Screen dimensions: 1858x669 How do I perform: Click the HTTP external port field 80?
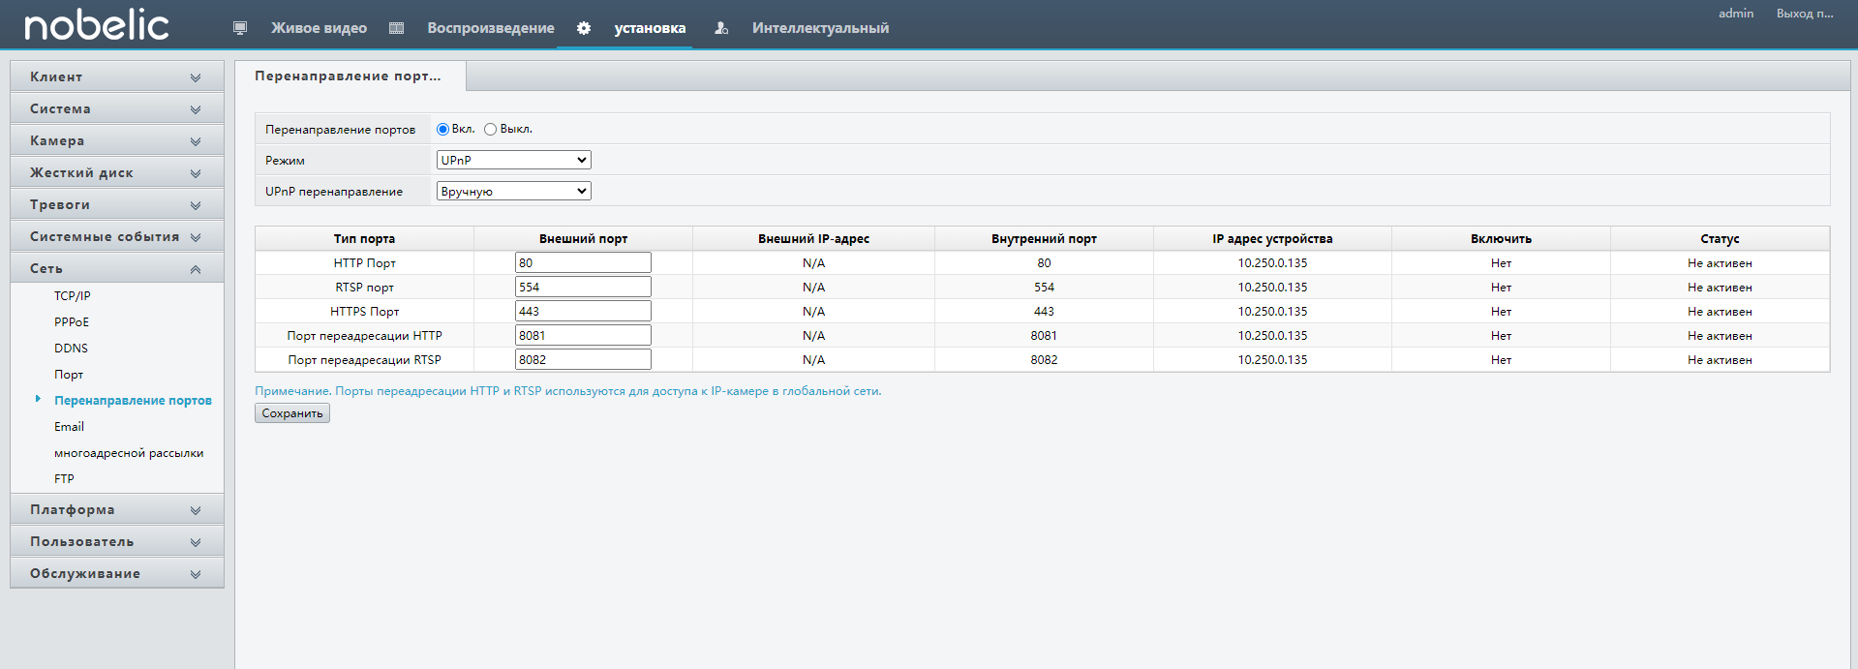[x=583, y=262]
